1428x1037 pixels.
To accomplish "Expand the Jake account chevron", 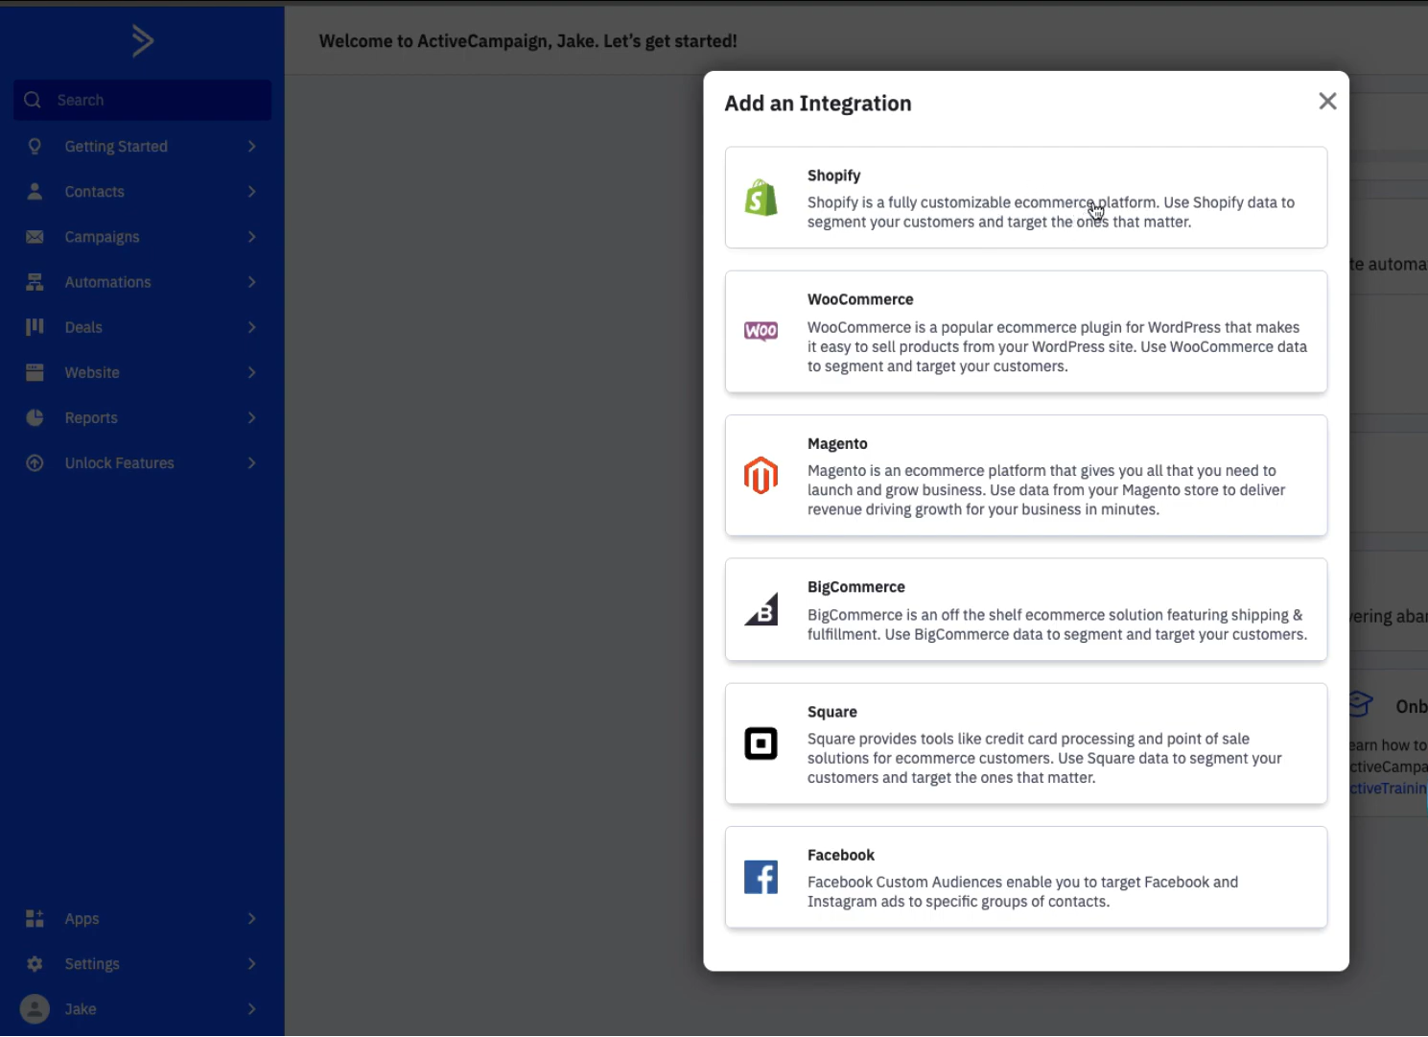I will coord(251,1008).
